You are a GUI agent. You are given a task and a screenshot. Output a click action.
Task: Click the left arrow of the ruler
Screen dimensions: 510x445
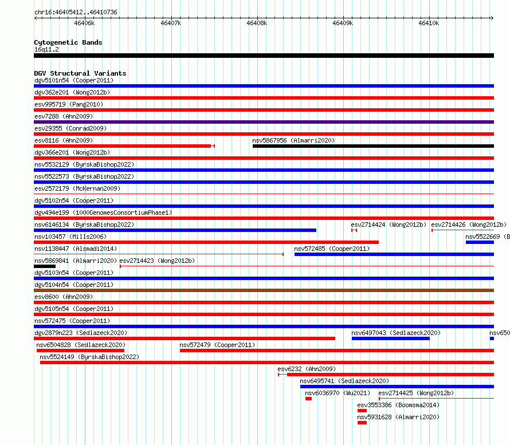(36, 18)
